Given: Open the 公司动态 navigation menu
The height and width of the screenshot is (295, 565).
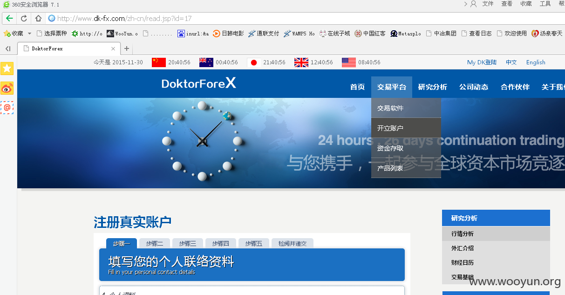Looking at the screenshot, I should (474, 87).
